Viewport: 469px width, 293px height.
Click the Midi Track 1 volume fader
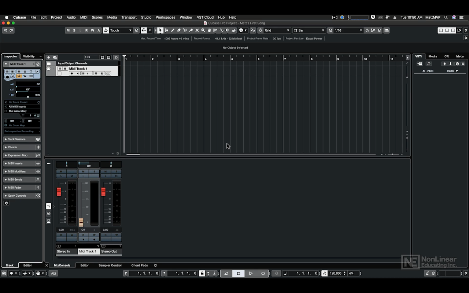pos(81,222)
